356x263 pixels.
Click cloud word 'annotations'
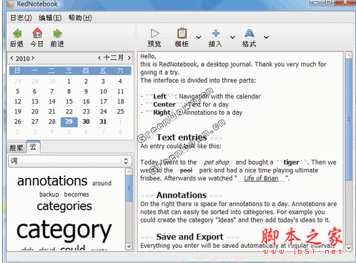(52, 181)
